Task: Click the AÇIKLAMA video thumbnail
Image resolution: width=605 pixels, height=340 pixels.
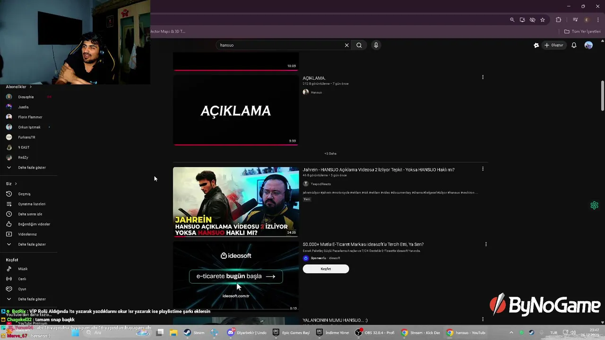Action: 236,110
